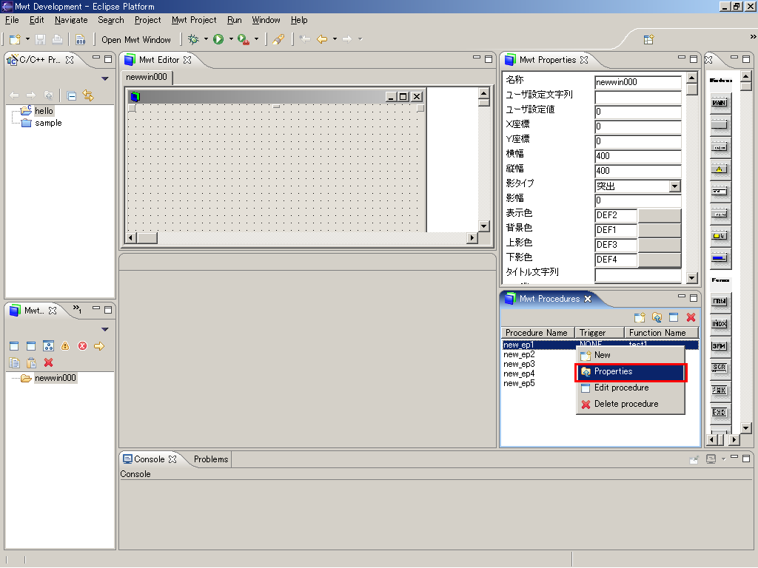Screen dimensions: 758x568
Task: Click the 名称 input field
Action: [637, 82]
